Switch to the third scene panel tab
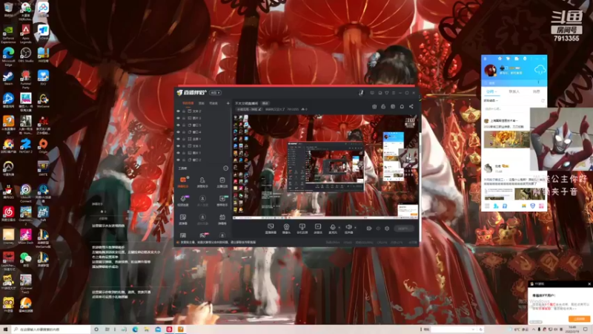 [213, 103]
